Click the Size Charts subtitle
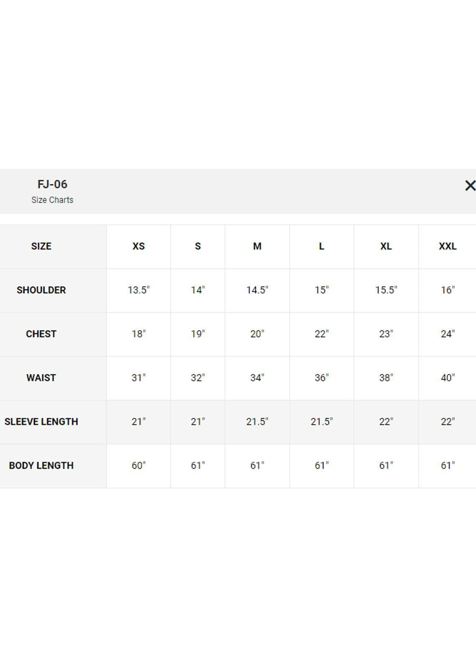Viewport: 476px width, 662px height. coord(52,200)
